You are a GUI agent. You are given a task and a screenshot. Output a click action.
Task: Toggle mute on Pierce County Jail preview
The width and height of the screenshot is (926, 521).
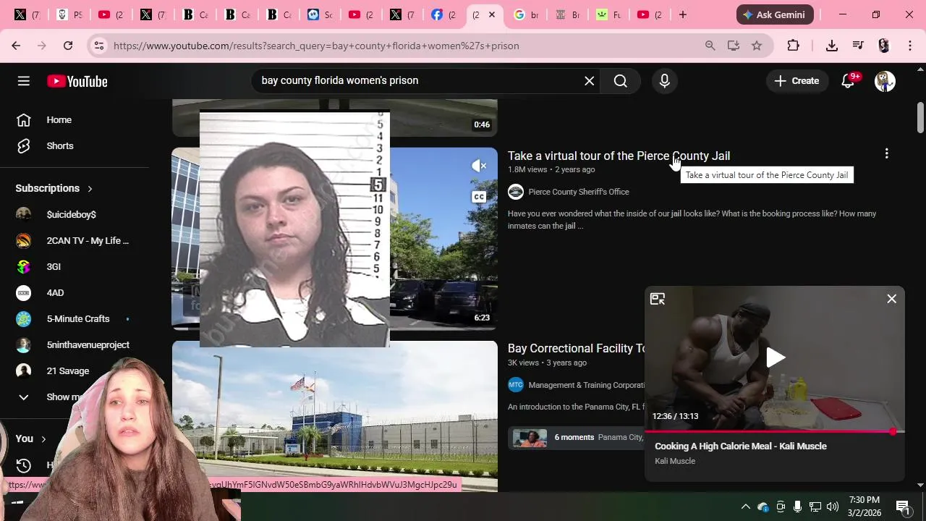[x=479, y=166]
